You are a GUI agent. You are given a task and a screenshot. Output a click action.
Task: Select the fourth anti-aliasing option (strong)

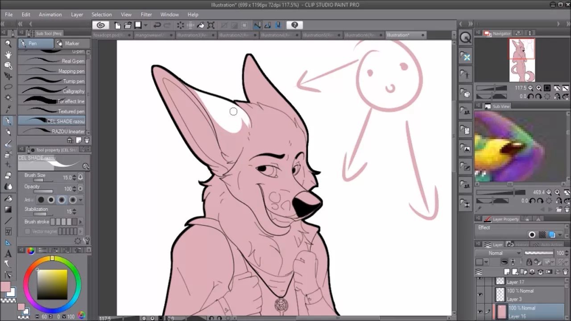[x=72, y=200]
